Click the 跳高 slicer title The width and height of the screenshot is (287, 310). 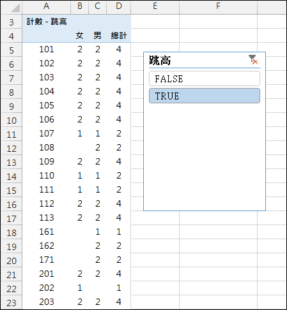[160, 61]
